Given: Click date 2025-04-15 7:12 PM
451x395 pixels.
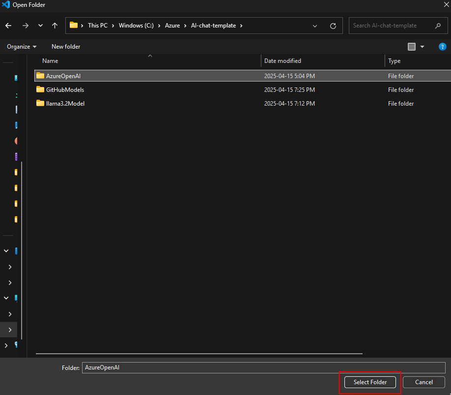Looking at the screenshot, I should pyautogui.click(x=289, y=104).
